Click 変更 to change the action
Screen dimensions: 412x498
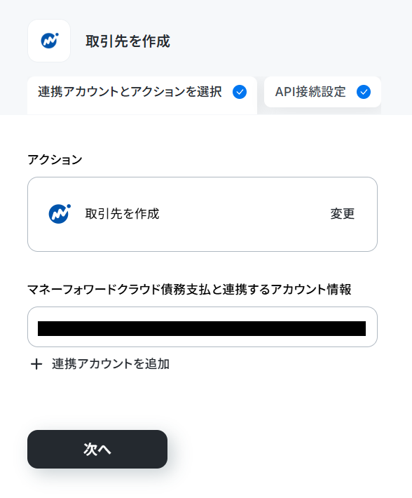pyautogui.click(x=342, y=214)
